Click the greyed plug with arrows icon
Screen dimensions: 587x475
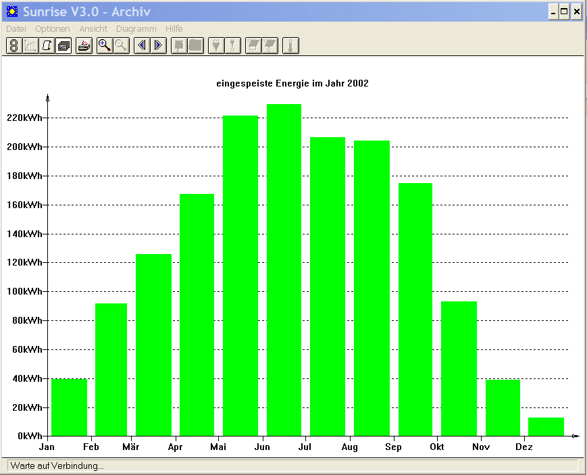coord(232,46)
